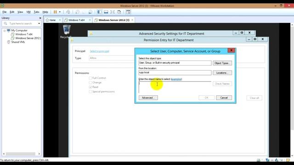
Task: Toggle the Show library sidebar toolbar icon
Action: [99, 12]
